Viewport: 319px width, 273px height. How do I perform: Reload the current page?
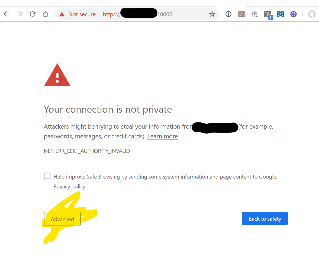[x=33, y=14]
